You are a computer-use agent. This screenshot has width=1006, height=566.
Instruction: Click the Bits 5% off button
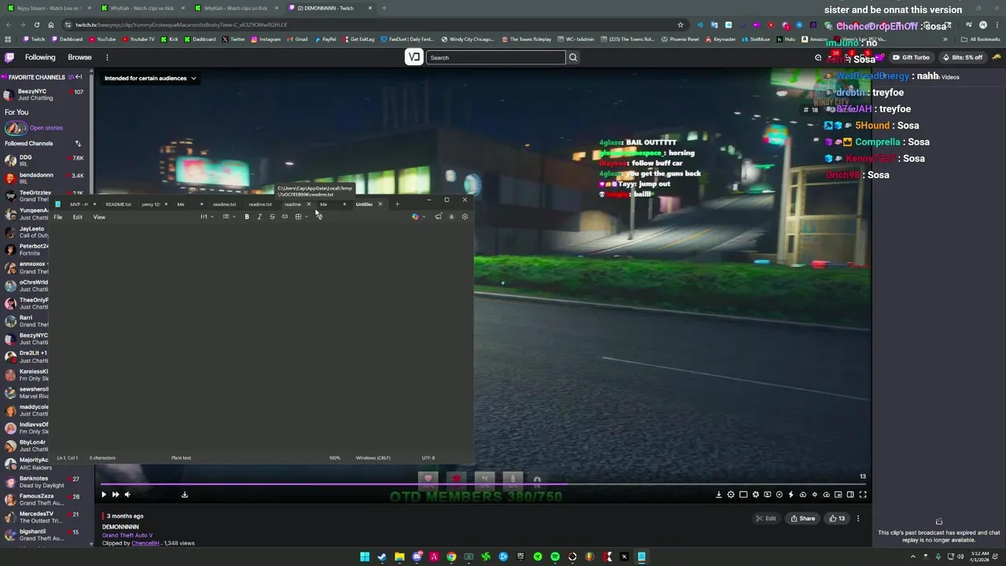pyautogui.click(x=961, y=57)
